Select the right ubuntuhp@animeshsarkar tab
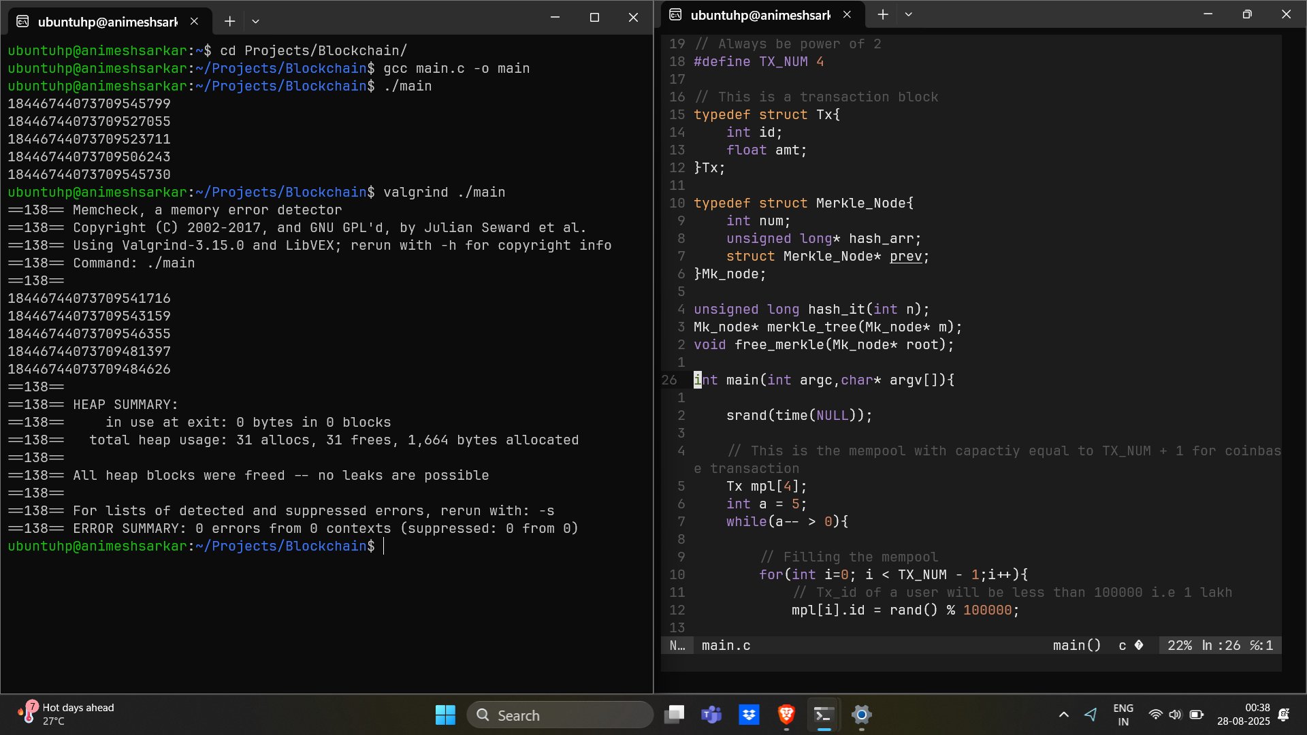Image resolution: width=1307 pixels, height=735 pixels. tap(760, 14)
